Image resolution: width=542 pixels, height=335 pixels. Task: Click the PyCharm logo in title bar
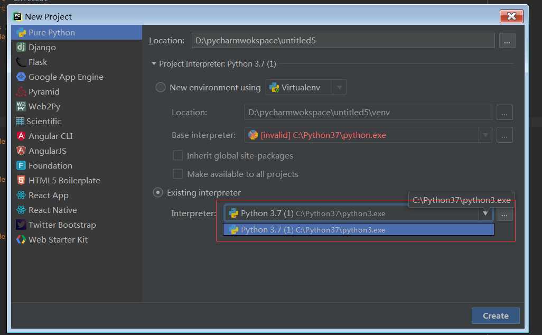17,16
